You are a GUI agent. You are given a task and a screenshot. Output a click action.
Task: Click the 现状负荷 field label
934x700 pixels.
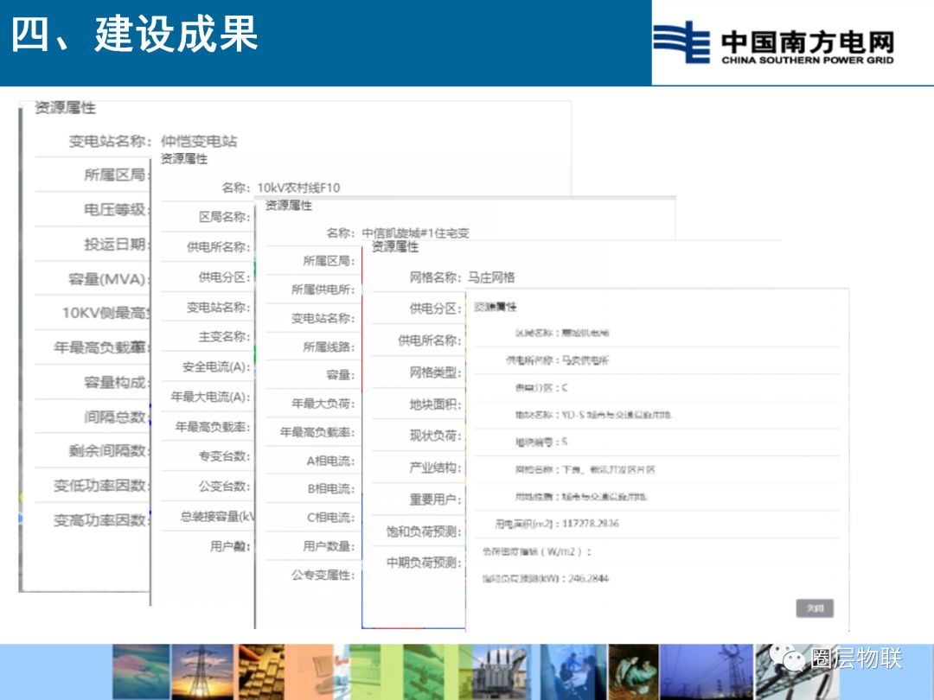[435, 436]
